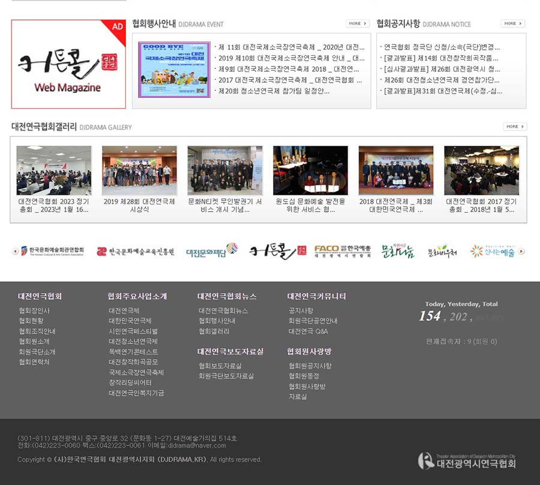Click the 대전광역시연극협회 footer logo
This screenshot has width=540, height=485.
(467, 461)
